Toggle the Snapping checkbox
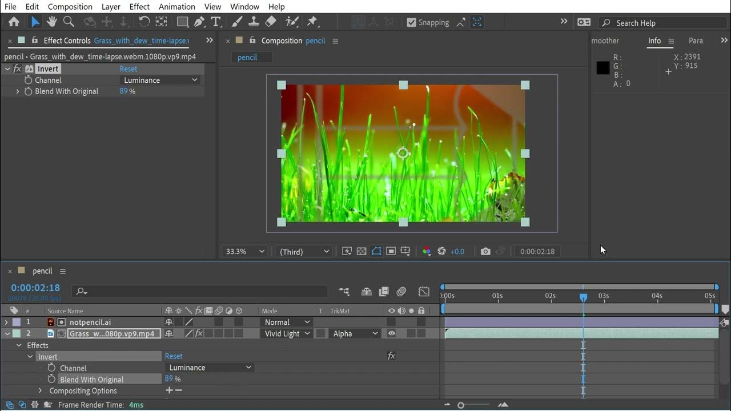 [x=411, y=23]
